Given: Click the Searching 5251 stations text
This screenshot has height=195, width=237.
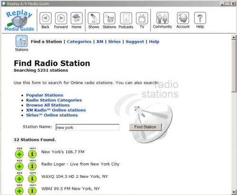Looking at the screenshot, I should click(41, 70).
